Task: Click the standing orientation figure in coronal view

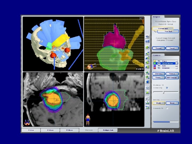Action: tap(88, 120)
